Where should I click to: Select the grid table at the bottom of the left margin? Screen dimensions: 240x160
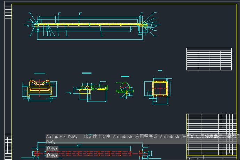8,147
